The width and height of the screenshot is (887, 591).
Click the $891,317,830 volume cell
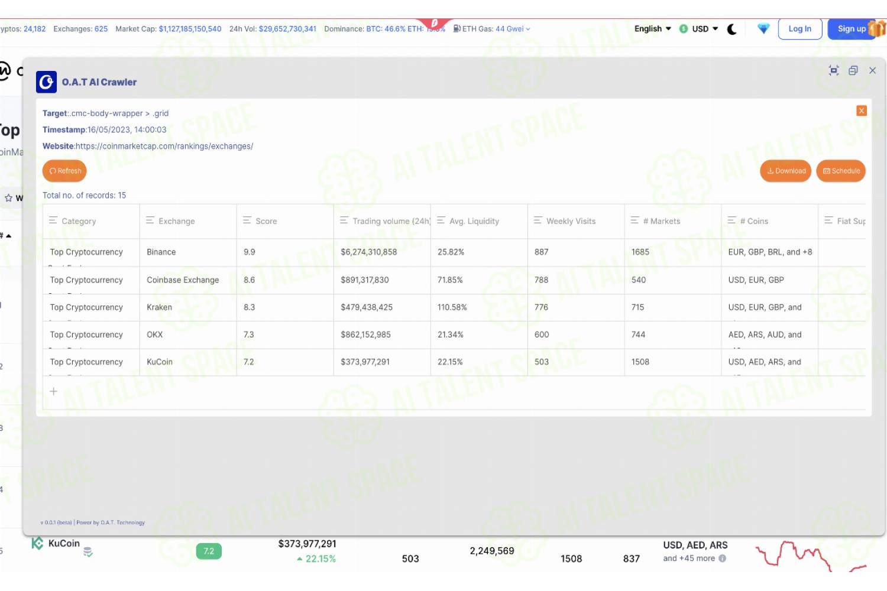point(382,280)
